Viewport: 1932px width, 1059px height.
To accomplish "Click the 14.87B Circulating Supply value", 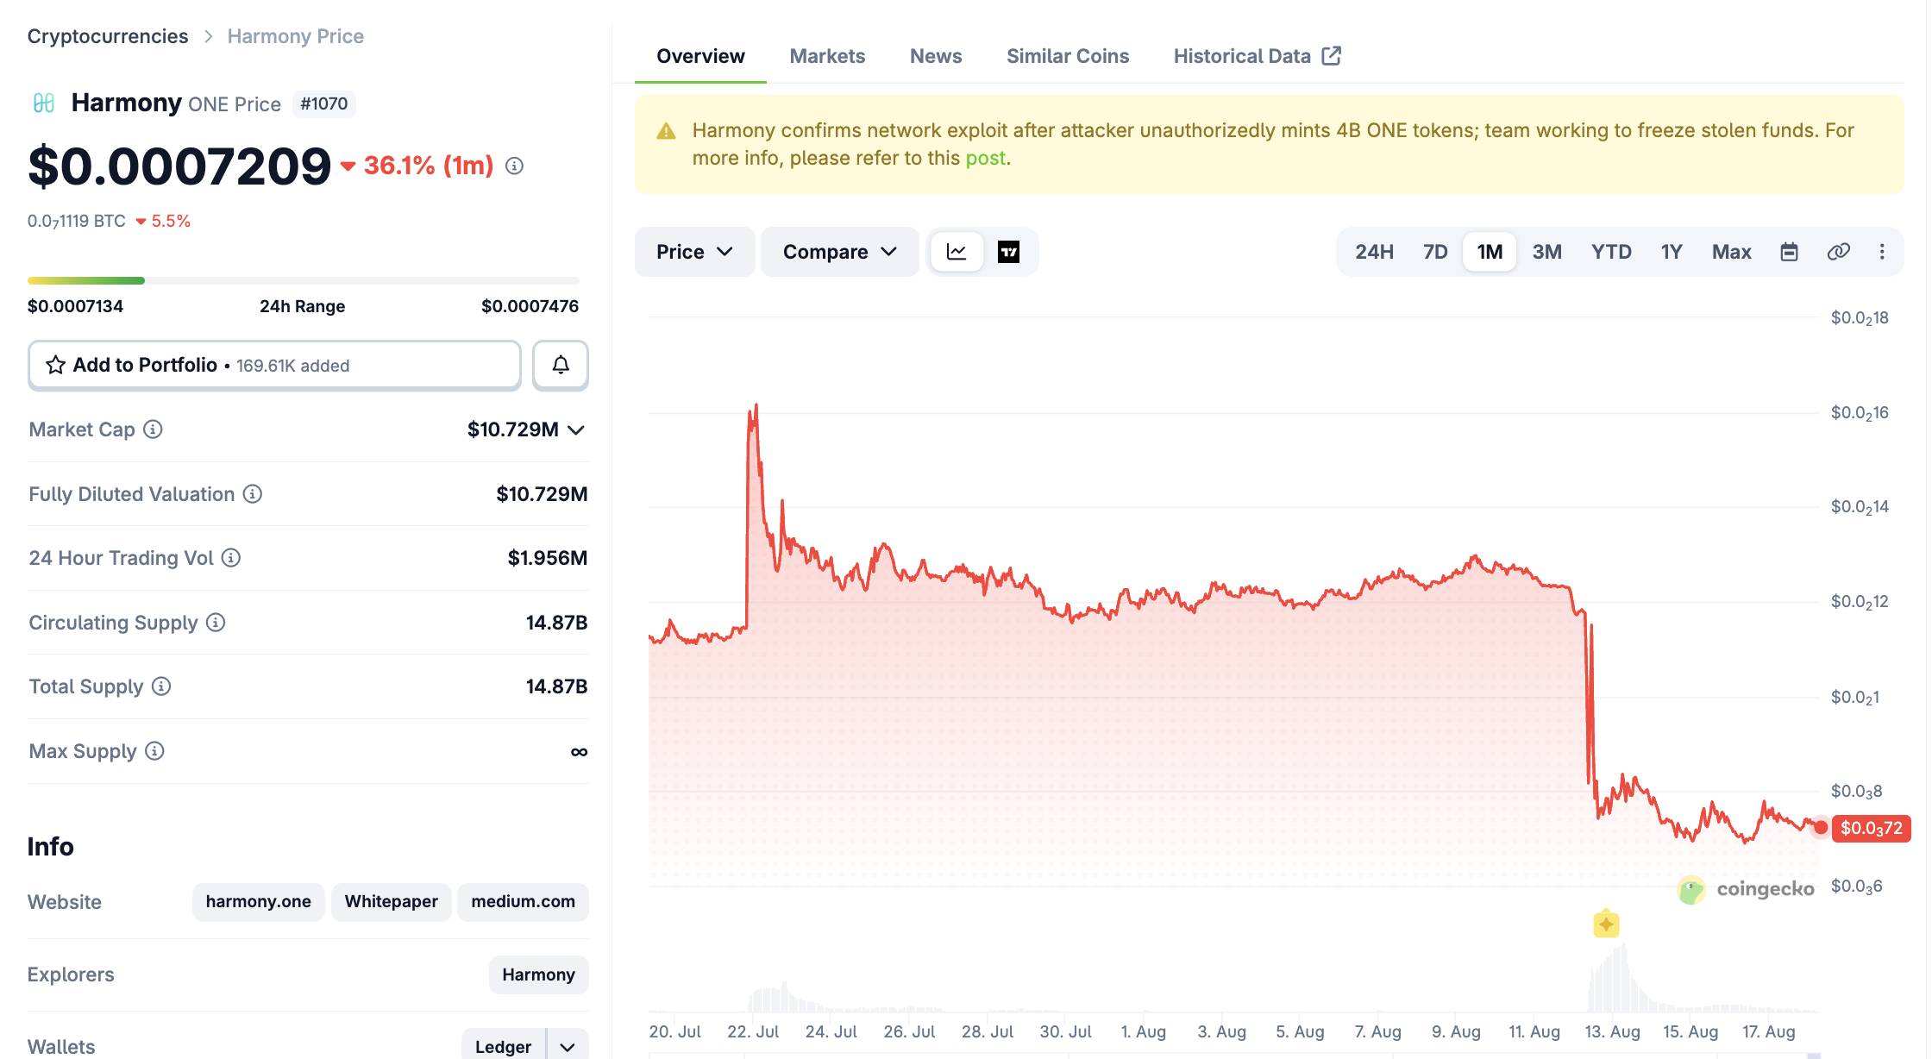I will coord(557,623).
